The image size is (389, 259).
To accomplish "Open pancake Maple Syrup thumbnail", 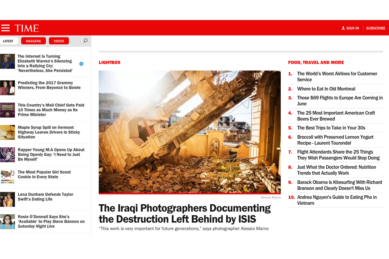I will [8, 132].
